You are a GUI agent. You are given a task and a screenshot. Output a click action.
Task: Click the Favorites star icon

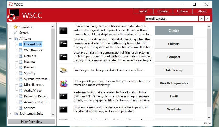[15, 27]
